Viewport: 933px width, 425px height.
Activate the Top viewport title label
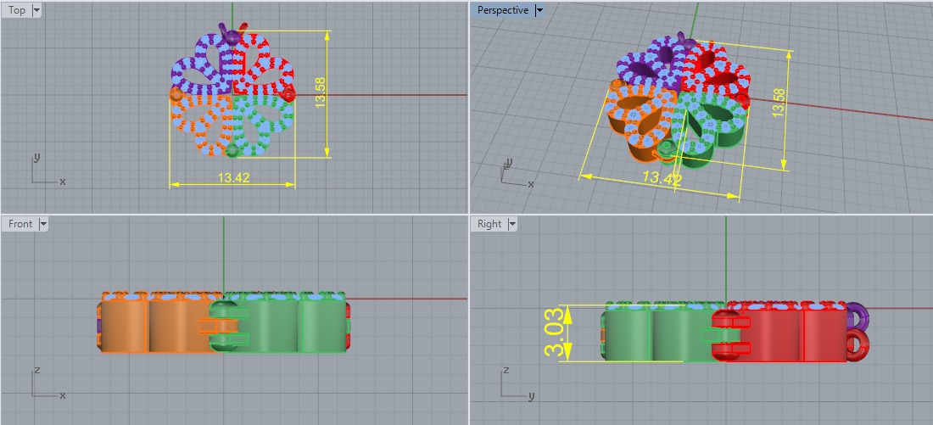coord(17,10)
